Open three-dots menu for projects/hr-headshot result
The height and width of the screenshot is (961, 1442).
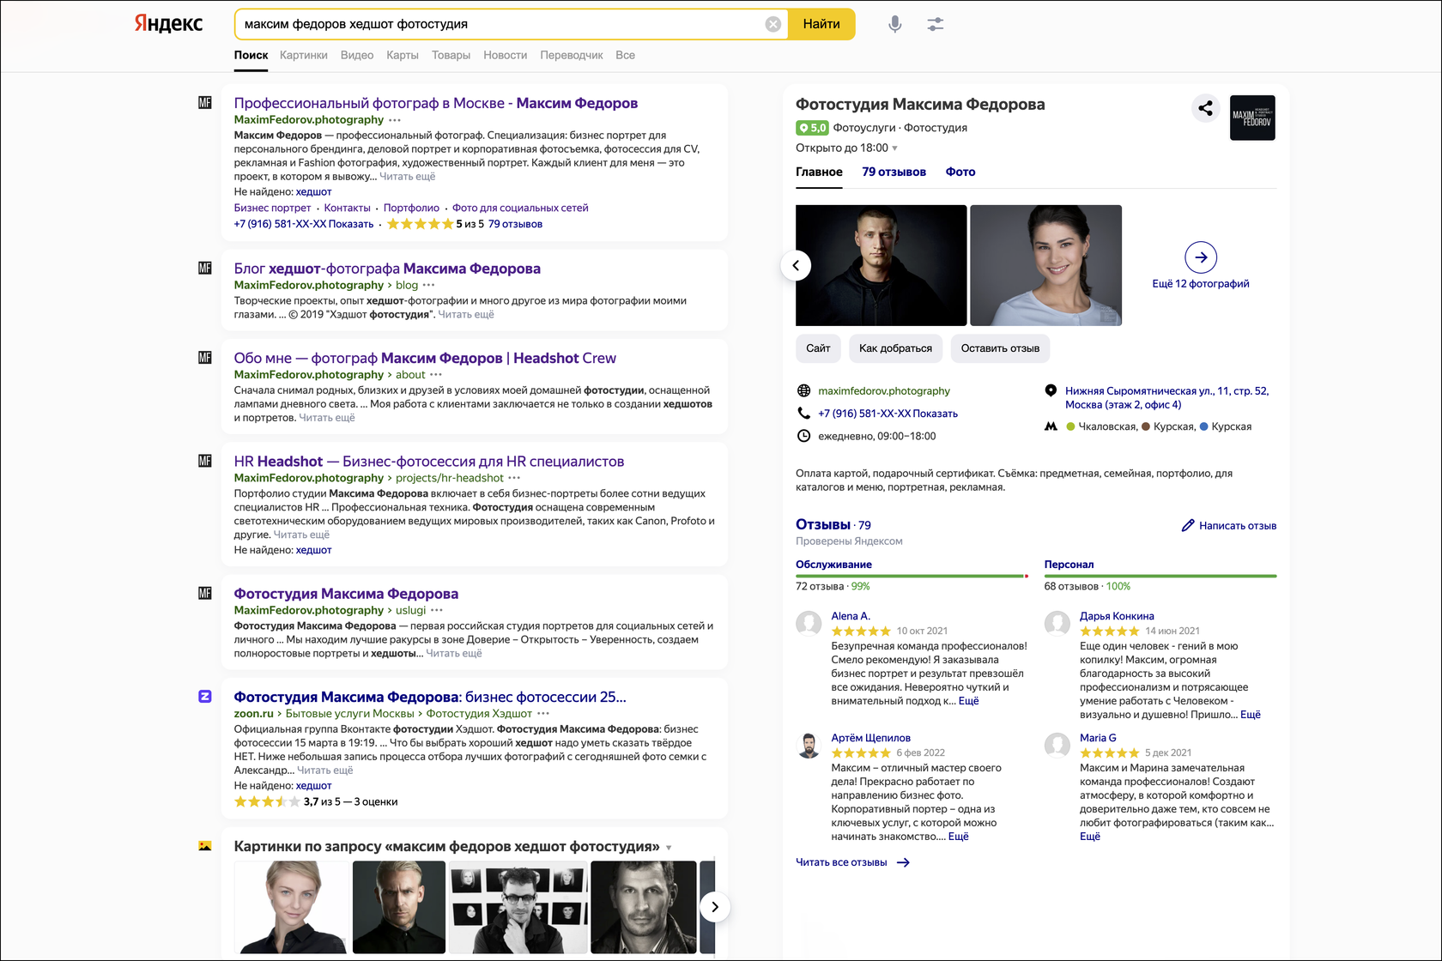point(514,478)
